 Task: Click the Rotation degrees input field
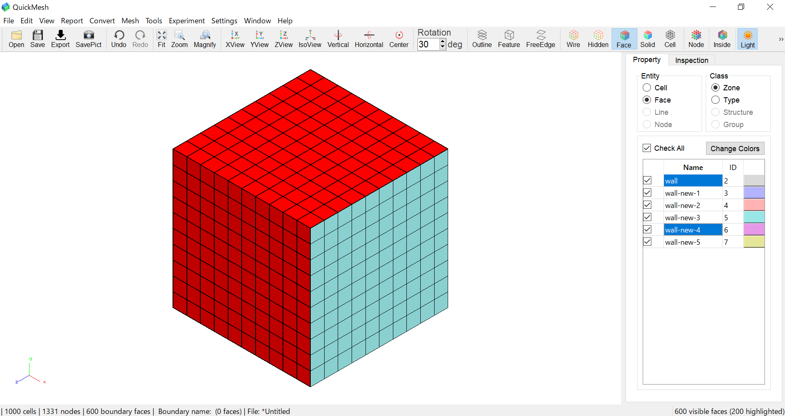(428, 44)
